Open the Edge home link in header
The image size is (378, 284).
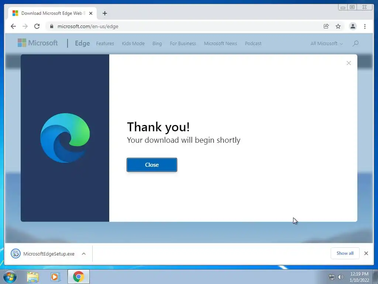click(x=82, y=43)
